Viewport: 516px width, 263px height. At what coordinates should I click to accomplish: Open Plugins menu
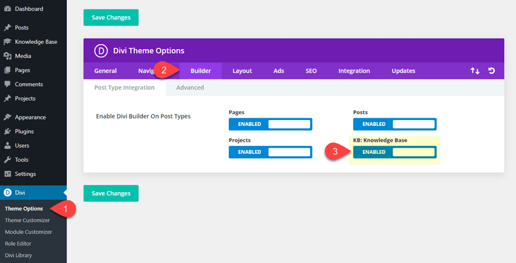pyautogui.click(x=25, y=131)
